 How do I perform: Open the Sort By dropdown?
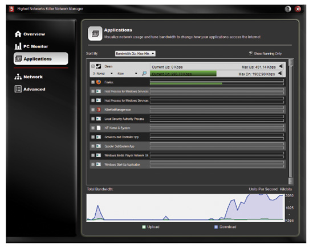click(x=135, y=53)
